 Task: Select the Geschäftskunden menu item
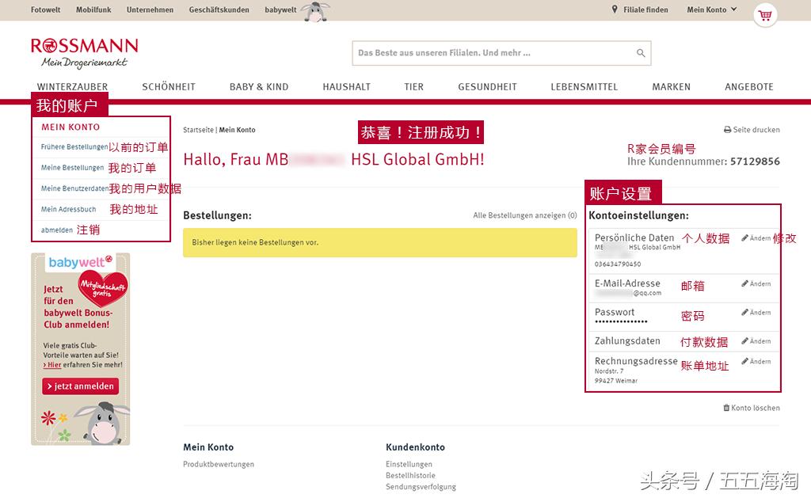pyautogui.click(x=219, y=10)
